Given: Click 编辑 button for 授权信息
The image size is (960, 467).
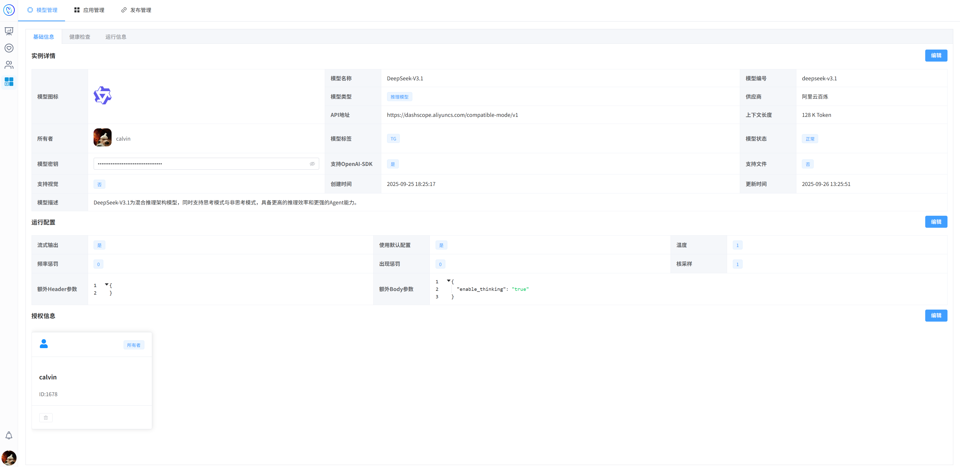Looking at the screenshot, I should pos(936,315).
